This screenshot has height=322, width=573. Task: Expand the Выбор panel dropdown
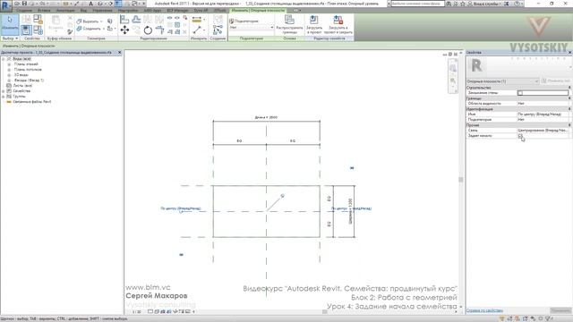coord(10,38)
